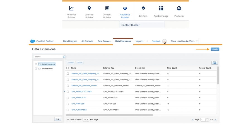Expand the Shared Items folder
The height and width of the screenshot is (125, 251).
point(36,69)
